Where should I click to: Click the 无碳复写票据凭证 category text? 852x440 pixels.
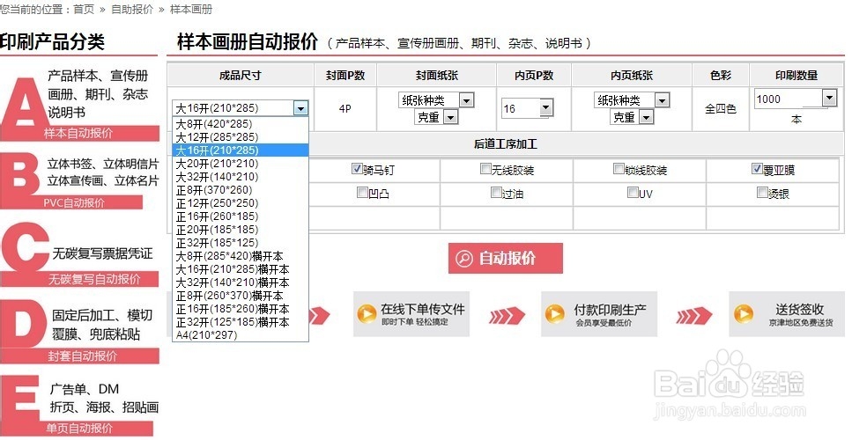(x=102, y=253)
